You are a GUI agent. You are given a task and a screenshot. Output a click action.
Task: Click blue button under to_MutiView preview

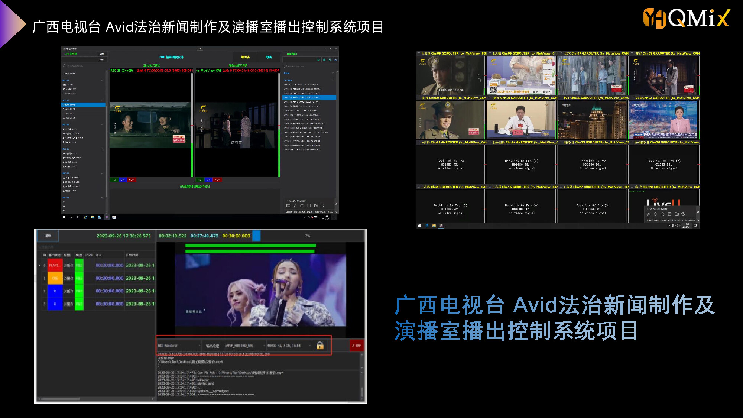point(208,180)
